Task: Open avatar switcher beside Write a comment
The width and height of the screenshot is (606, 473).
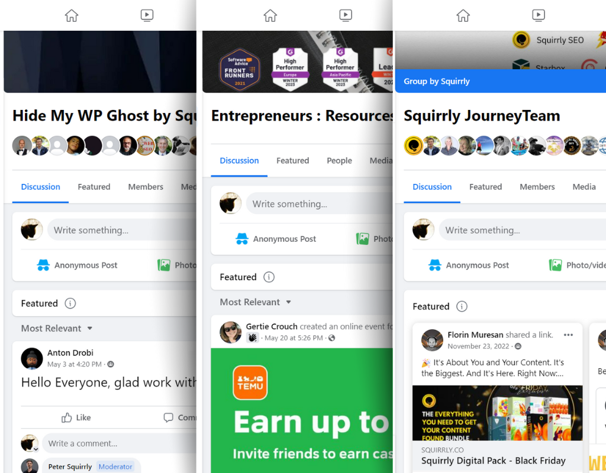Action: pyautogui.click(x=30, y=443)
